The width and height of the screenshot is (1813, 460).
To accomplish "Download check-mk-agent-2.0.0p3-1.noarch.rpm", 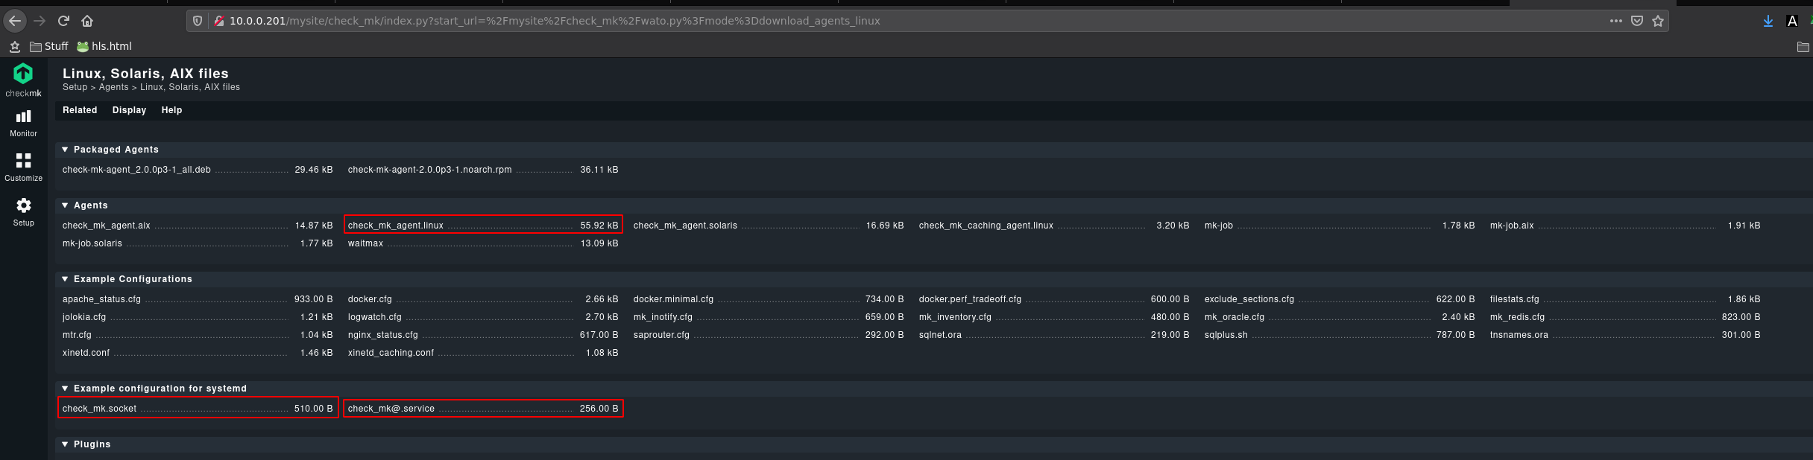I will (429, 170).
